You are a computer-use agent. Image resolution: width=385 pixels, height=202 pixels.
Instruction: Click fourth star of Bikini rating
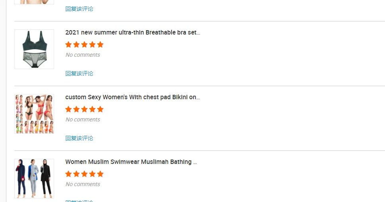[92, 109]
